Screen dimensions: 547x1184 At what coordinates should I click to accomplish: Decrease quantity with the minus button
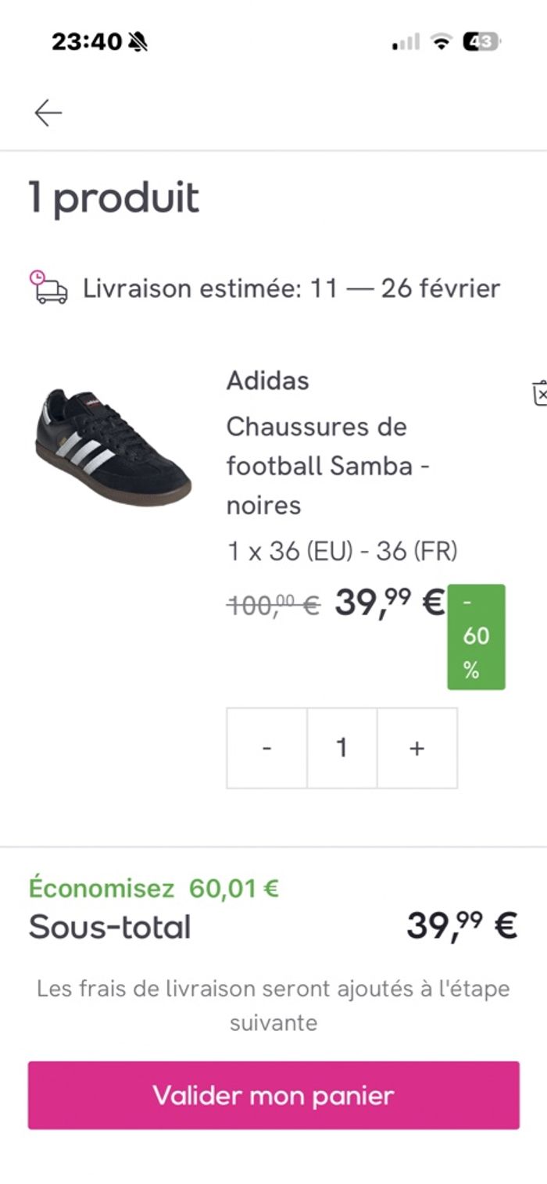pyautogui.click(x=266, y=748)
